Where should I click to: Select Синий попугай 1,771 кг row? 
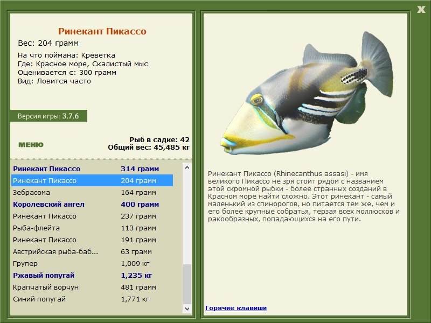[92, 299]
